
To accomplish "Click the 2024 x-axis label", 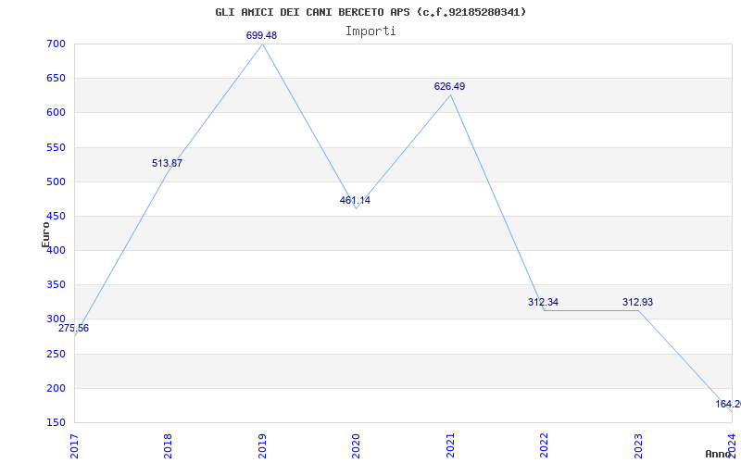I will 732,446.
